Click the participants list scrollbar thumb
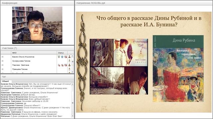213x119 pixels. tap(73, 61)
